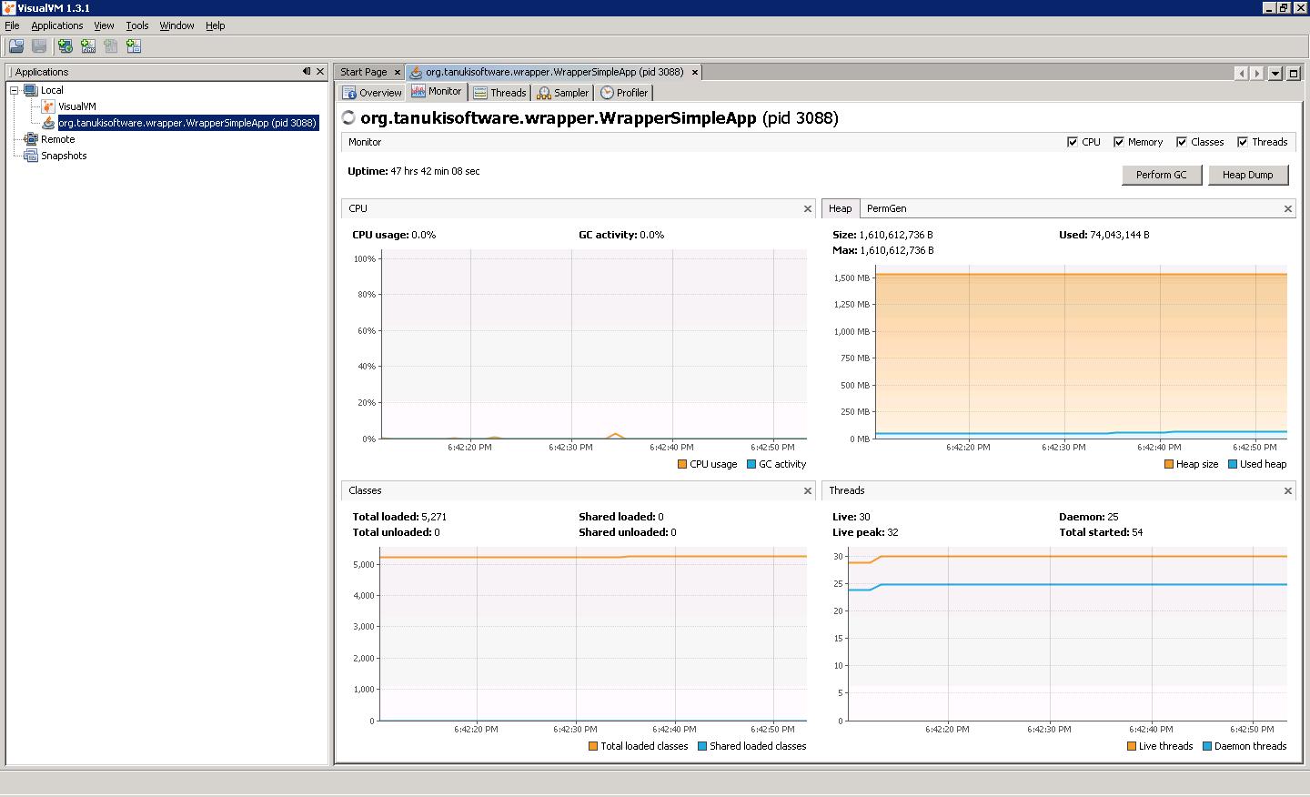Image resolution: width=1310 pixels, height=797 pixels.
Task: Minimize the Applications panel
Action: click(307, 71)
